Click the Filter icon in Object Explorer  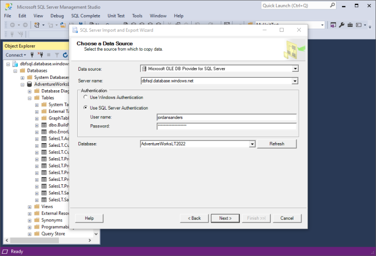(x=56, y=55)
